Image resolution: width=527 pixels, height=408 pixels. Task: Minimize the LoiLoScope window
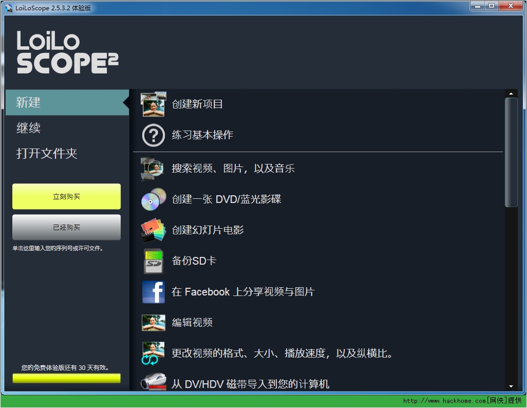(x=477, y=6)
